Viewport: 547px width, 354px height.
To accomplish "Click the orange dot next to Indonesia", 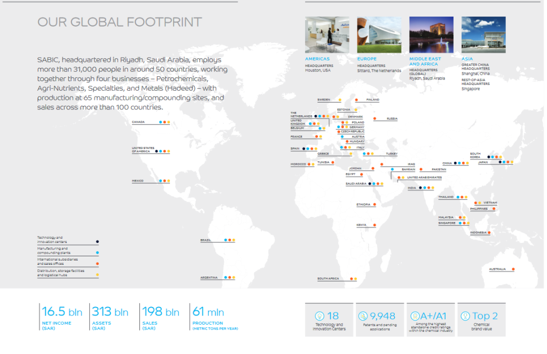I will click(x=489, y=233).
